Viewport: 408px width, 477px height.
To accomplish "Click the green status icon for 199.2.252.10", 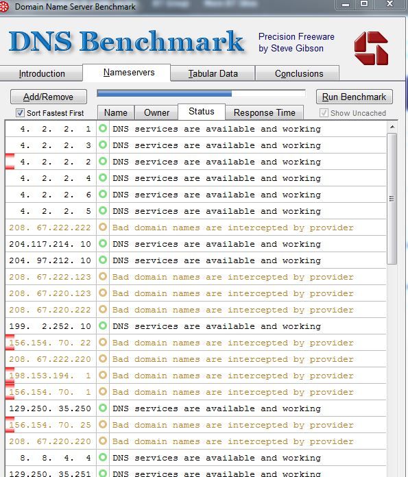I will [x=103, y=326].
